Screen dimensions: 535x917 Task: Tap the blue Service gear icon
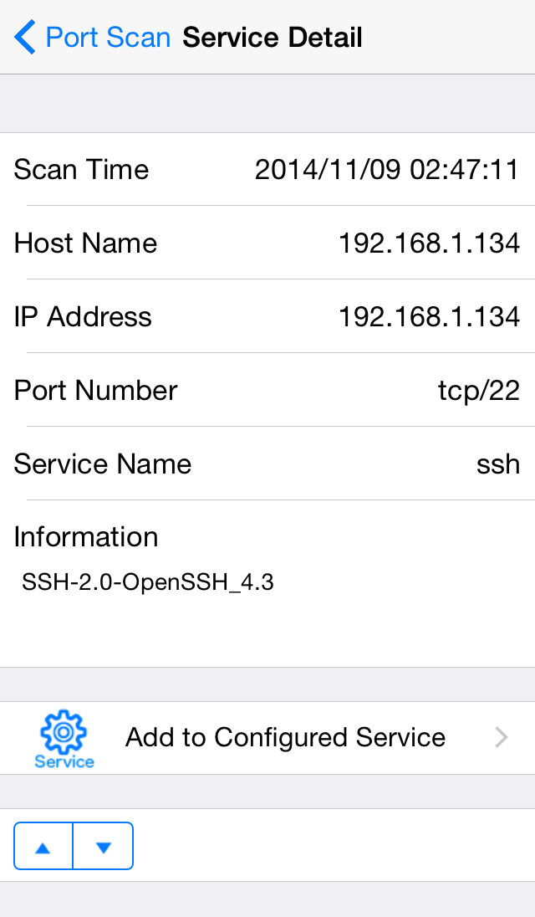pos(64,730)
